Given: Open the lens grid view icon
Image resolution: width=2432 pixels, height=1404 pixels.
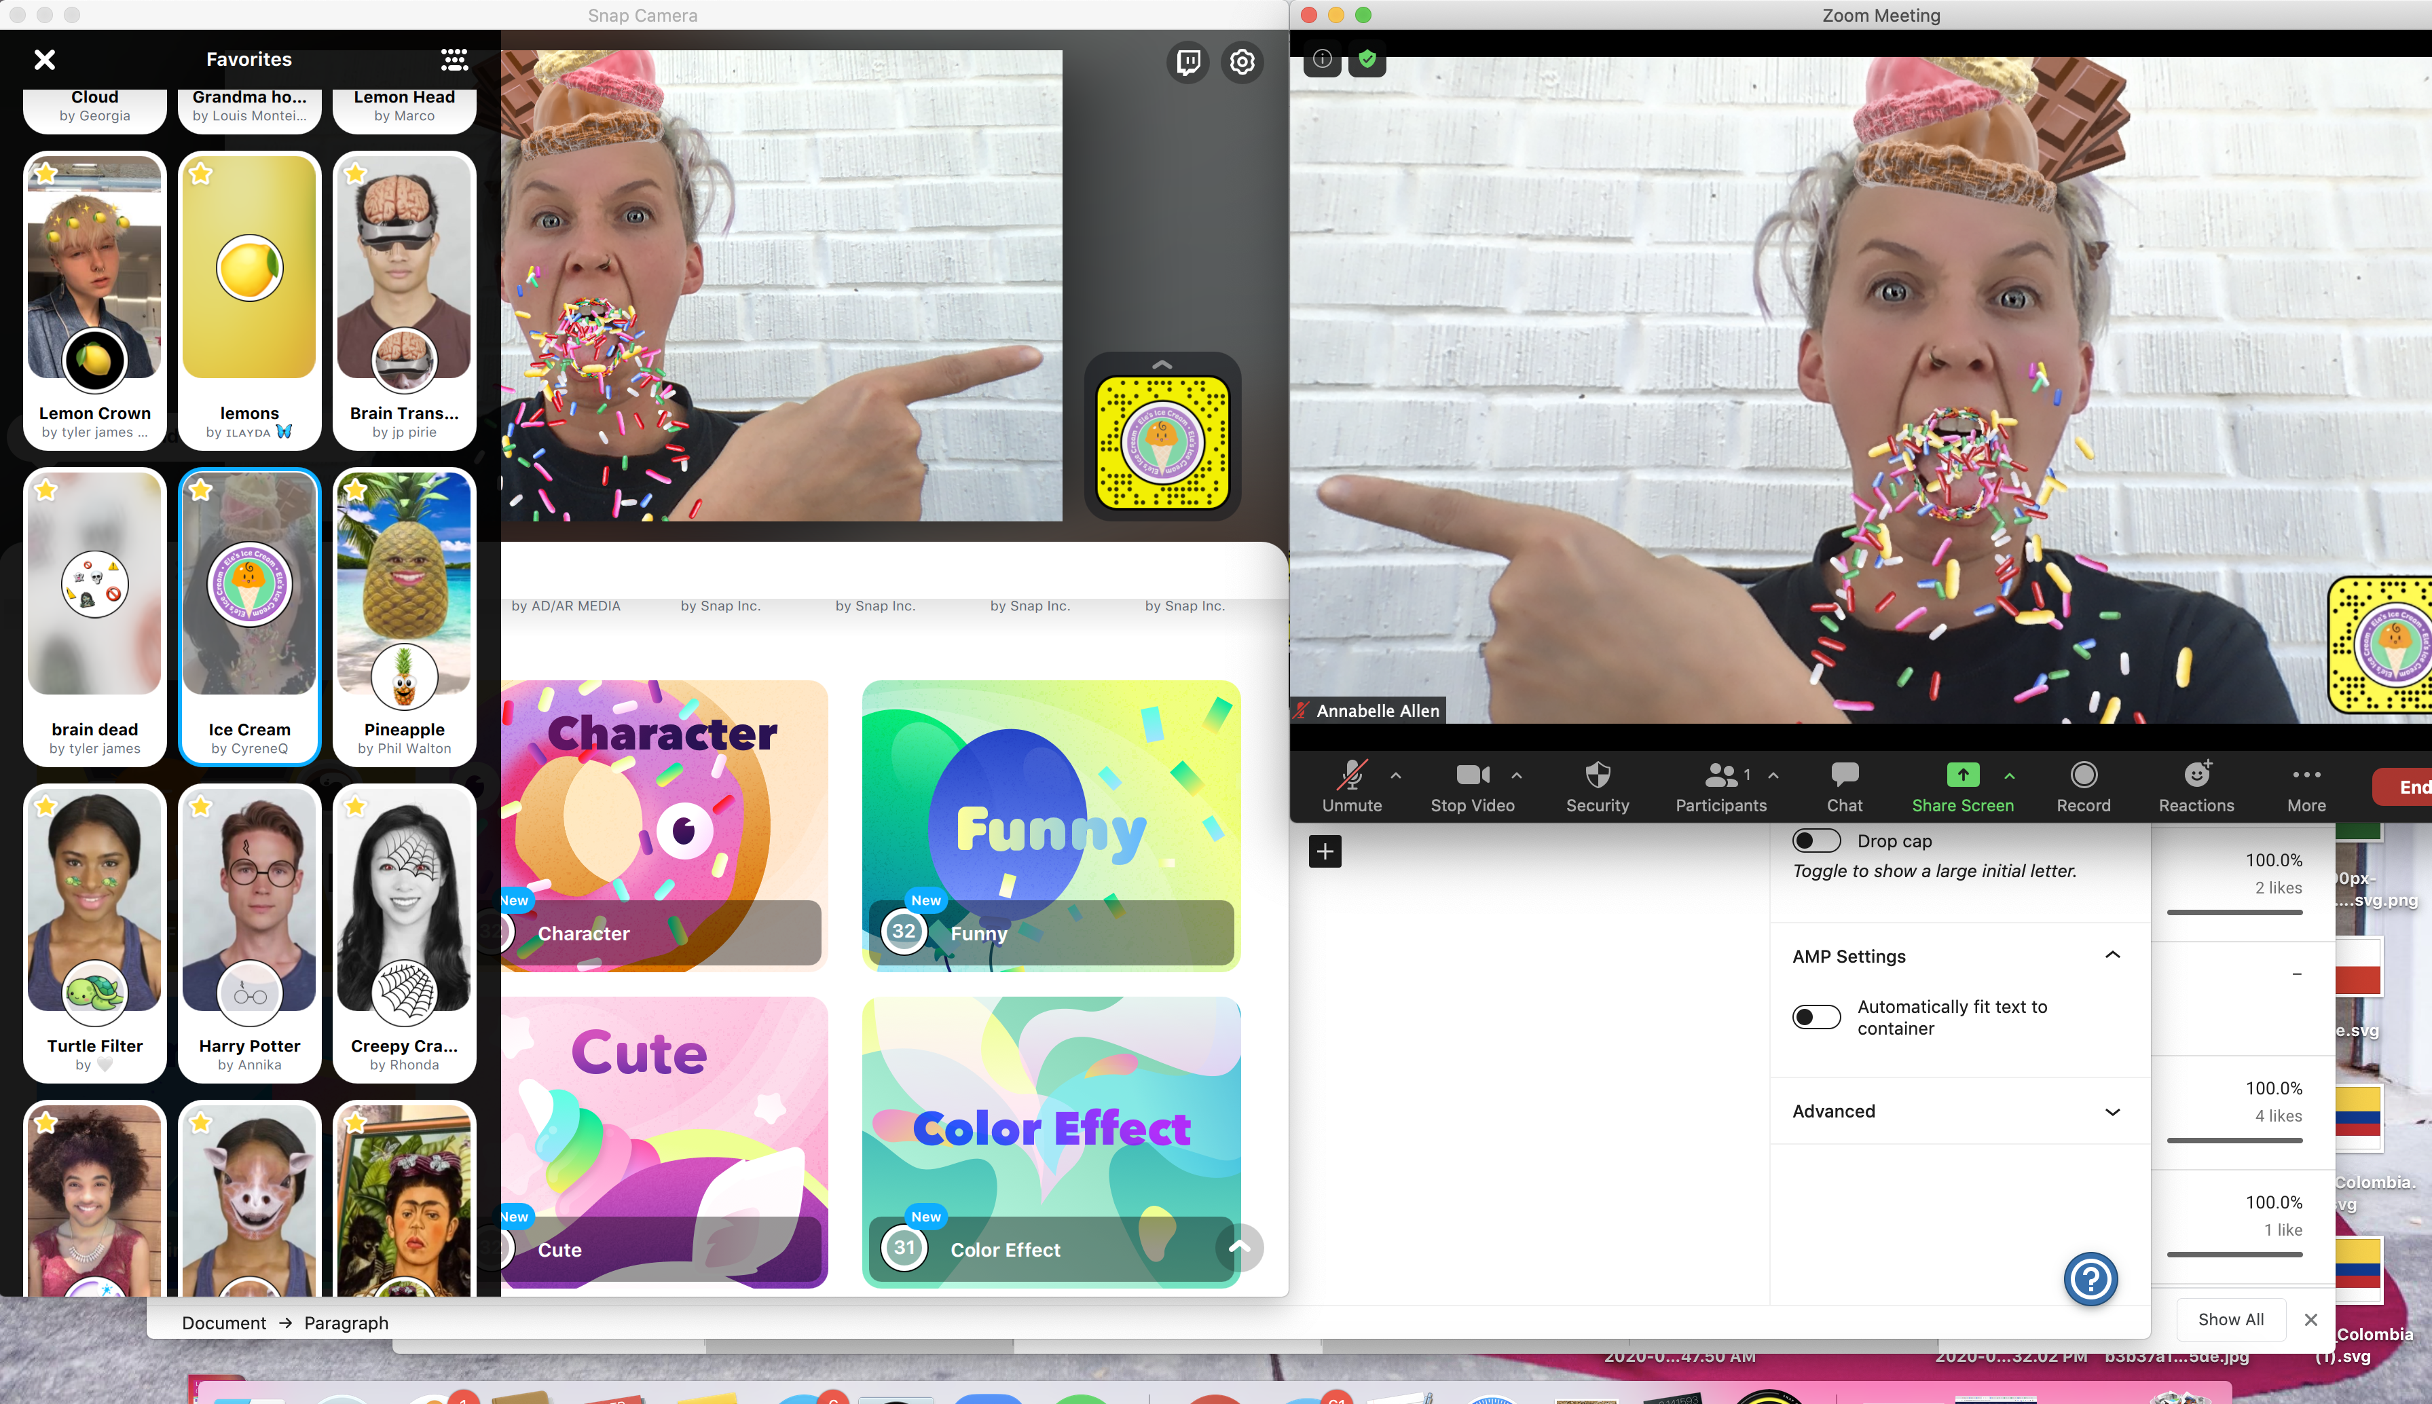Looking at the screenshot, I should point(454,60).
